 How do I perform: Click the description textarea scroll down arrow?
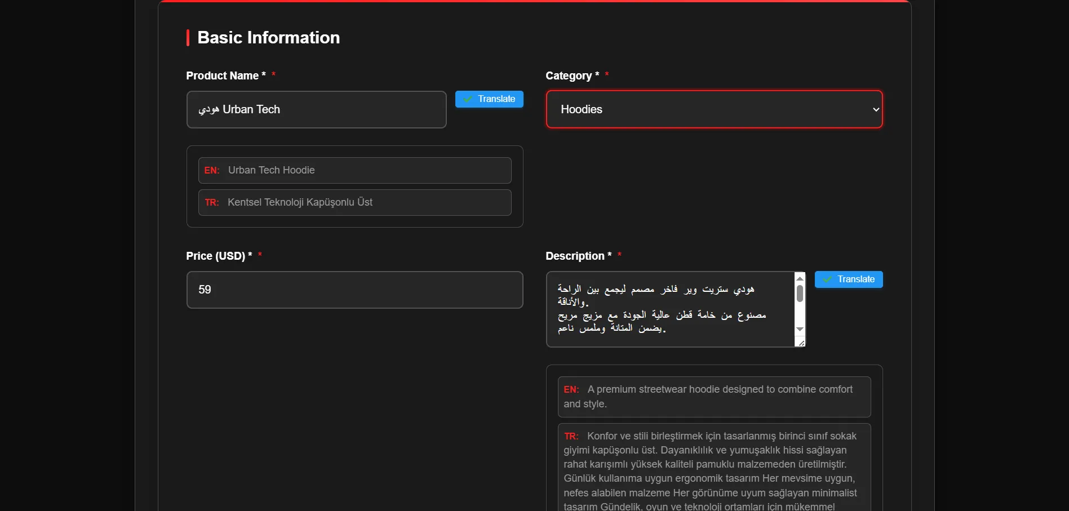[x=800, y=329]
